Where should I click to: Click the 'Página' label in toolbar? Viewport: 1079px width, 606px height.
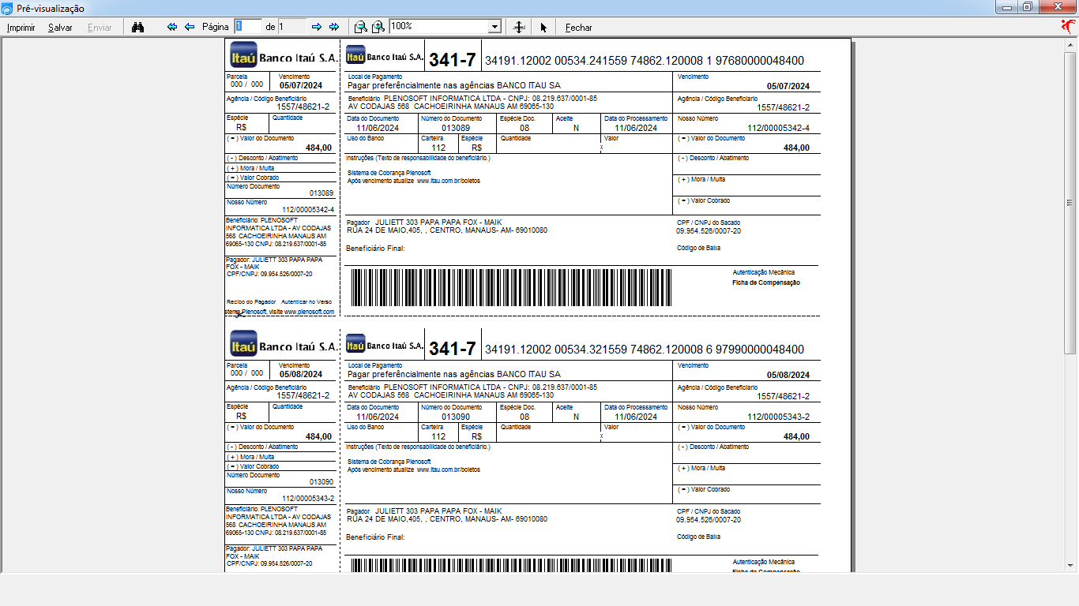coord(215,27)
